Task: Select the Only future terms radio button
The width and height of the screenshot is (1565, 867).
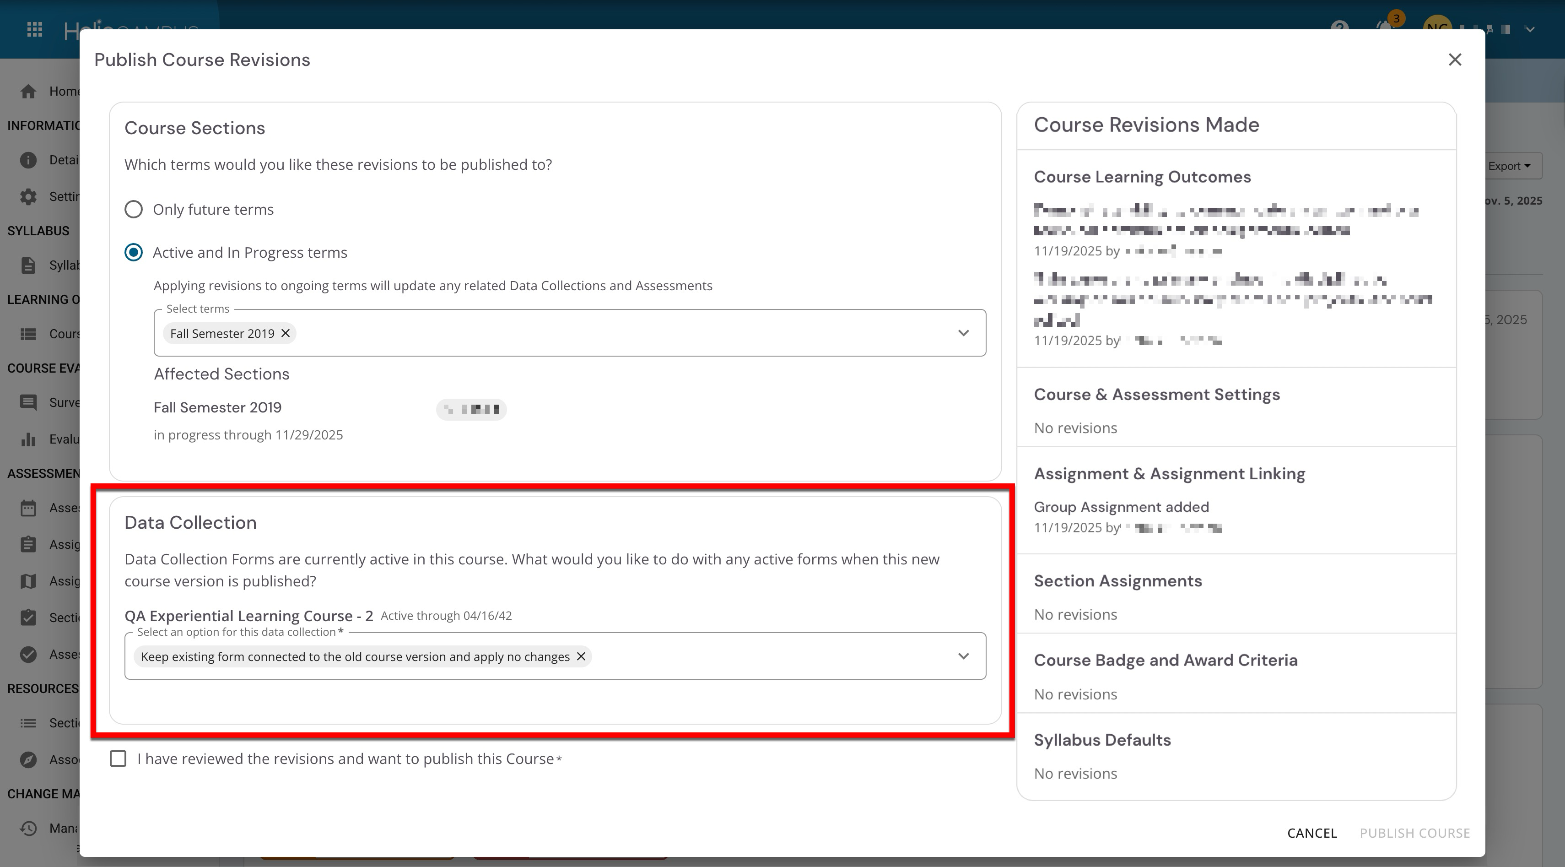Action: tap(134, 210)
